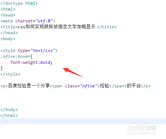Click the Chinese title text inside title tag
Viewport: 166px width, 139px height.
(57, 27)
